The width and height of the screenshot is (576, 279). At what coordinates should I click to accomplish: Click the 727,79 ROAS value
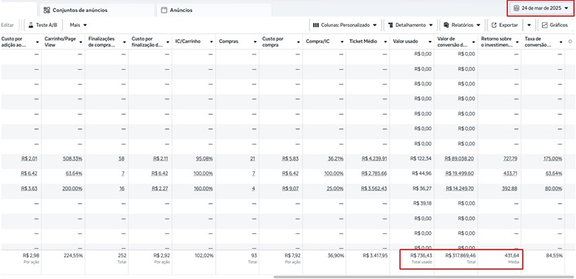coord(510,159)
